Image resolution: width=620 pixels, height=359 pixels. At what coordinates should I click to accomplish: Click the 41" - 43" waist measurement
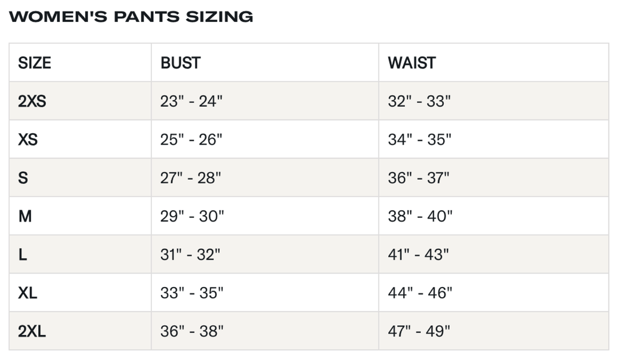[418, 255]
